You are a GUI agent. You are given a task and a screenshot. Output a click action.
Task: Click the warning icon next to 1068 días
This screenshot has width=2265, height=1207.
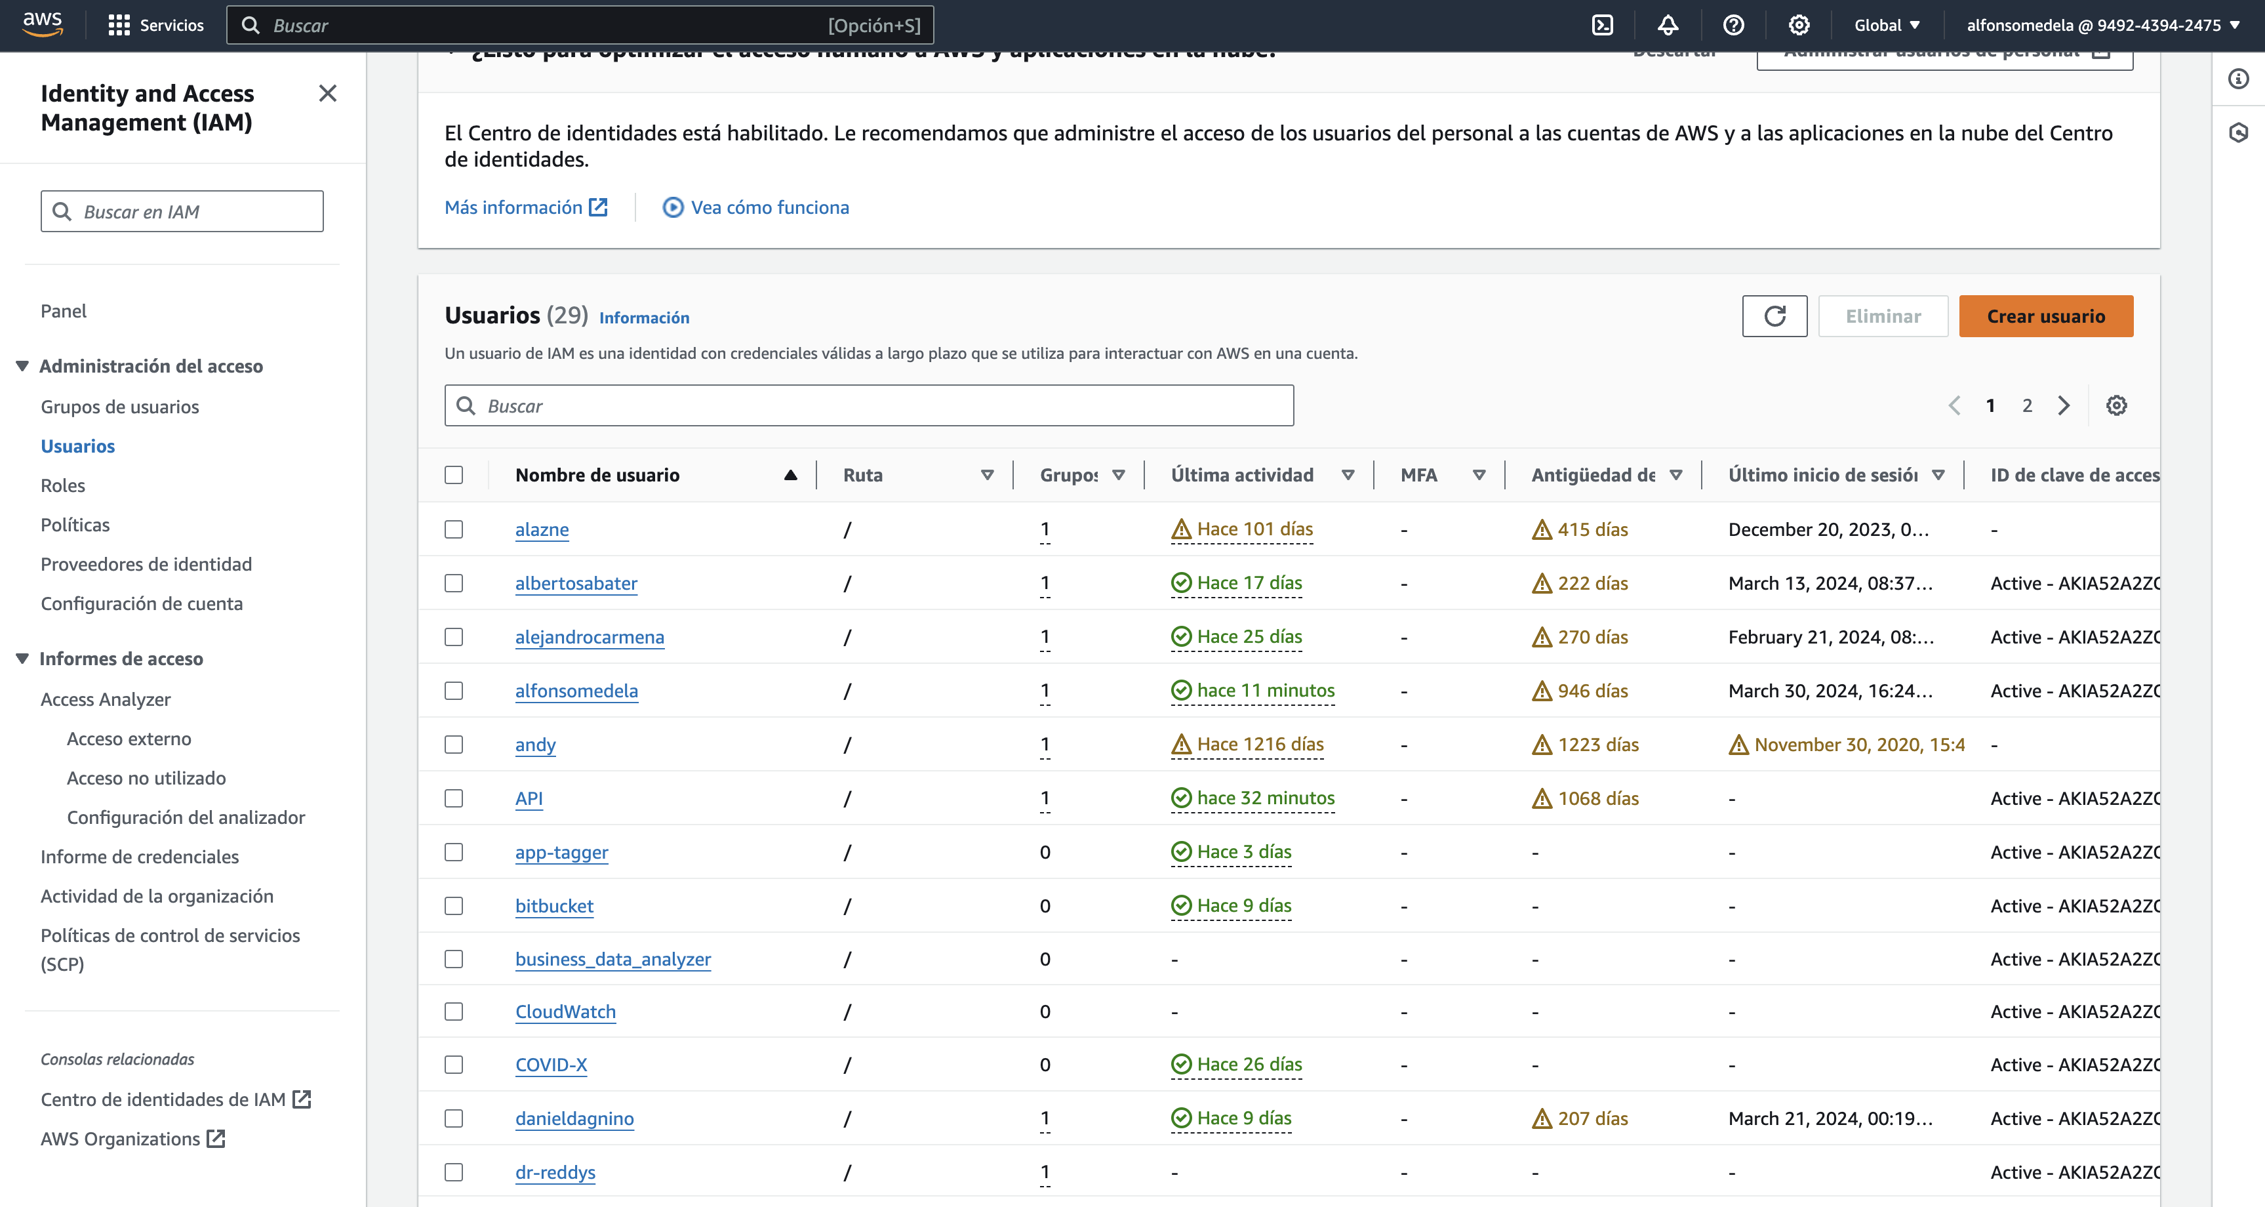tap(1542, 799)
